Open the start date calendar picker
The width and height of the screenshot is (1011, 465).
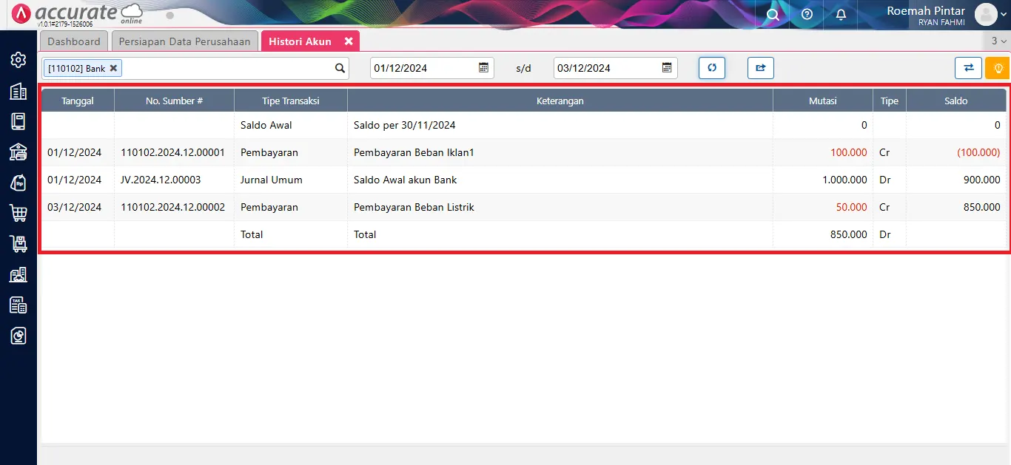tap(483, 68)
